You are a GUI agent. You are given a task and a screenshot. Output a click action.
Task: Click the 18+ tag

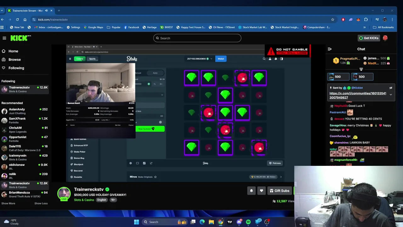tap(113, 200)
